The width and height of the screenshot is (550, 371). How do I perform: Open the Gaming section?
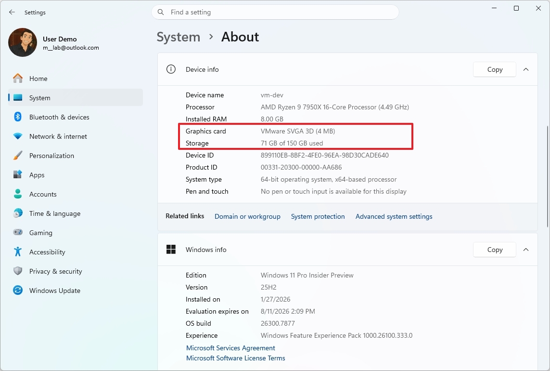point(41,232)
